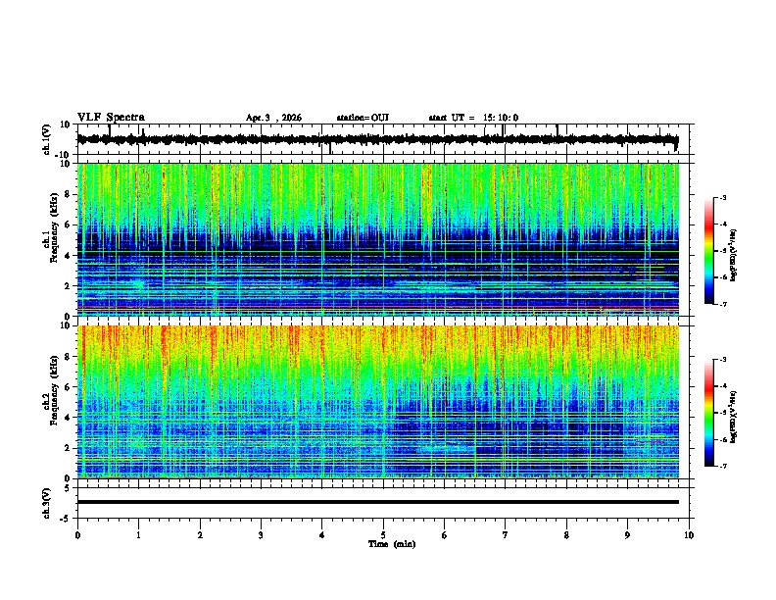The height and width of the screenshot is (600, 776).
Task: Click the time axis tick label "9"
Action: 627,535
